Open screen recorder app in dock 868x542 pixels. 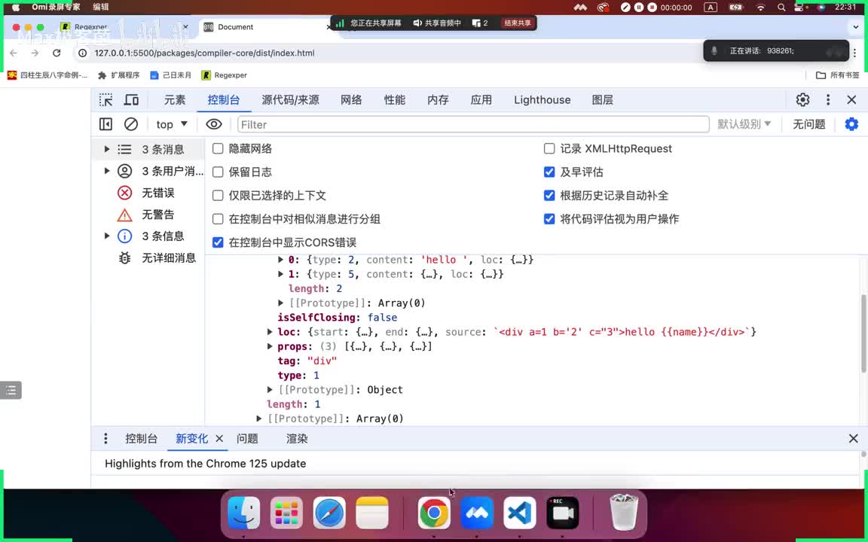(563, 513)
